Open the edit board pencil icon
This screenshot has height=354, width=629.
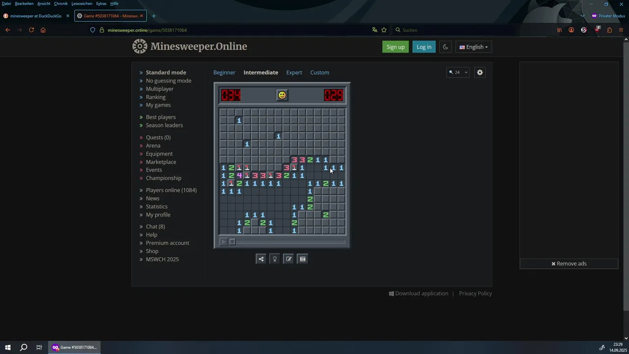[288, 259]
